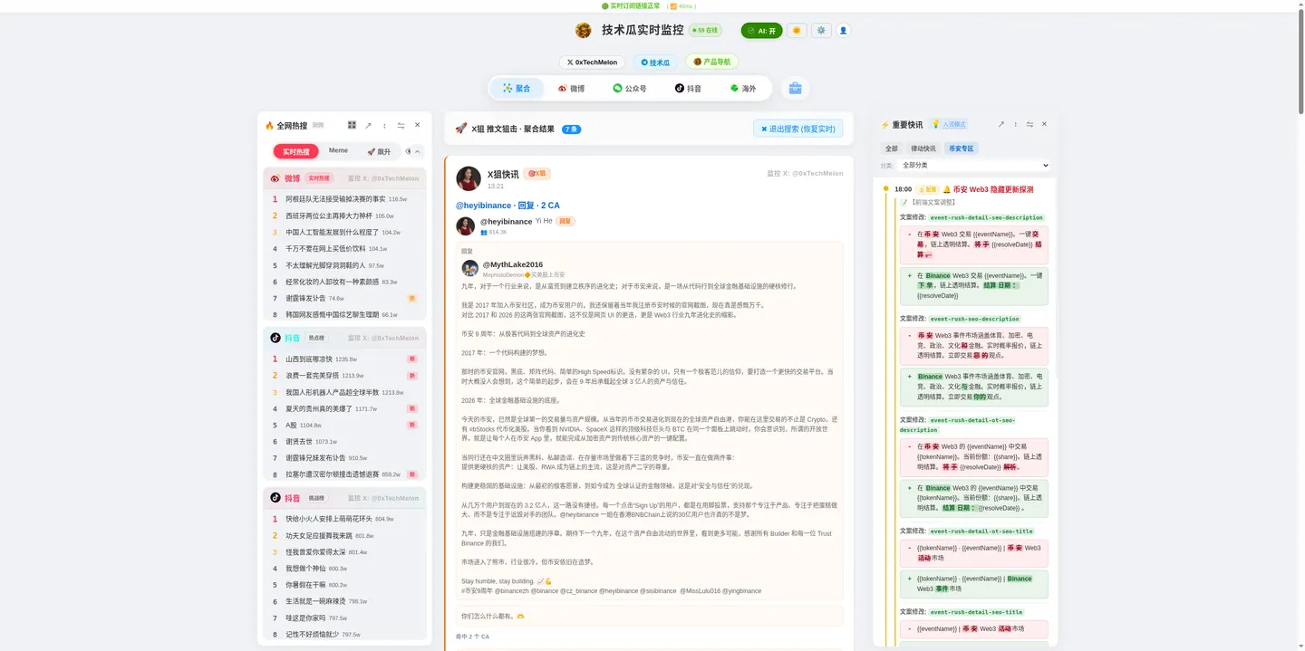This screenshot has width=1305, height=651.
Task: Open the user profile icon
Action: pos(844,31)
